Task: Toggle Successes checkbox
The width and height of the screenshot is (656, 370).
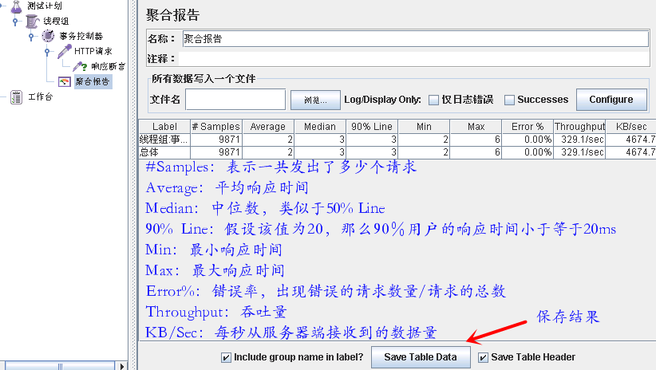Action: pyautogui.click(x=509, y=100)
